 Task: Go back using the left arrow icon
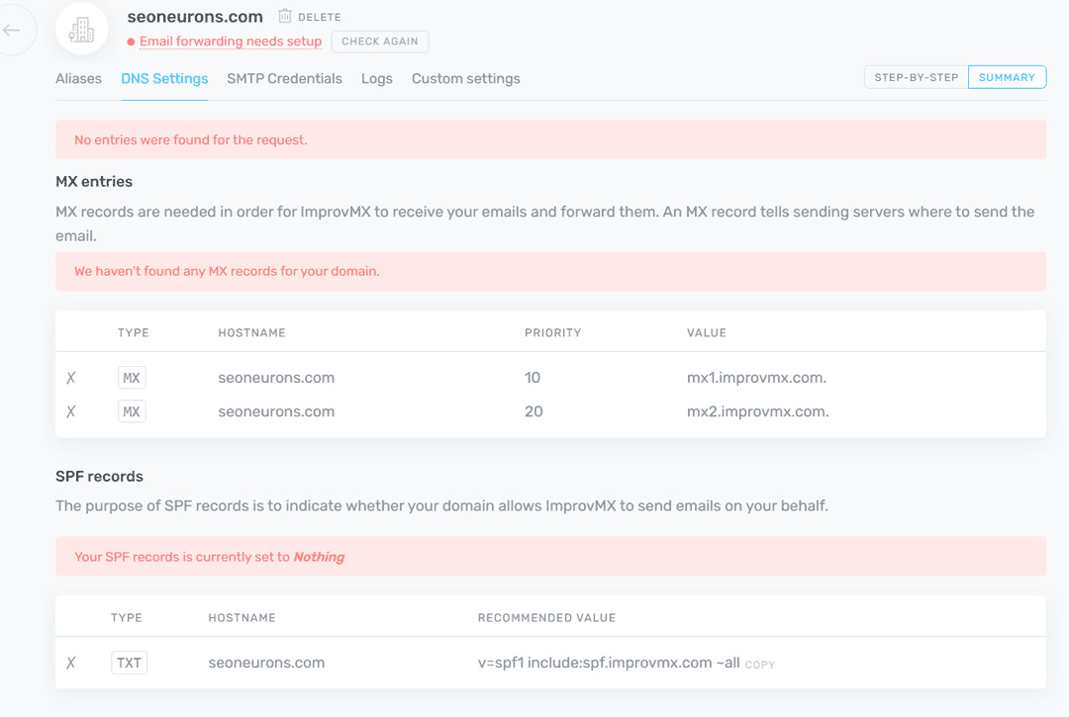[12, 30]
